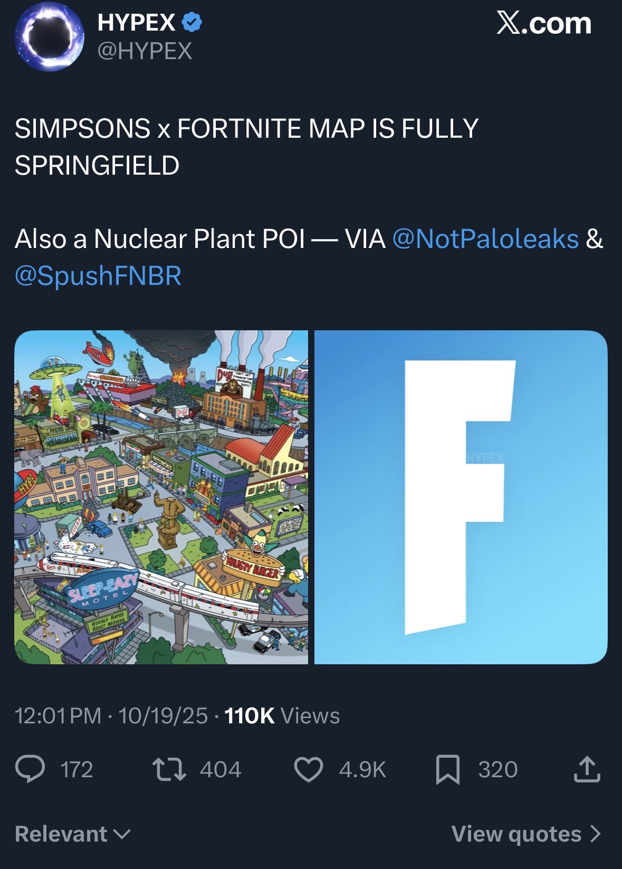Click the arrow next to View quotes
The height and width of the screenshot is (869, 622).
pyautogui.click(x=595, y=834)
